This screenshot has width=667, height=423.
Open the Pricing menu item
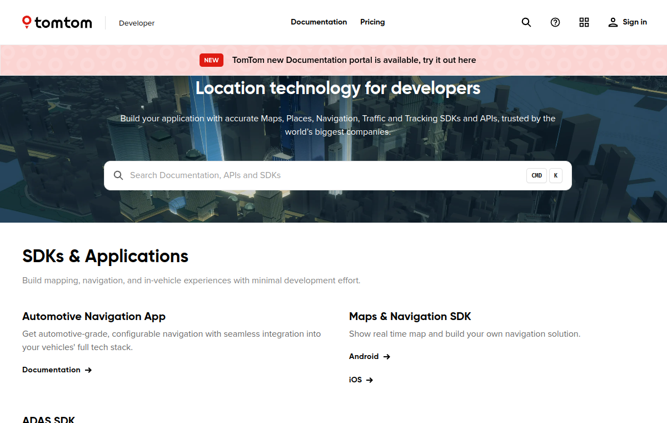click(x=372, y=22)
